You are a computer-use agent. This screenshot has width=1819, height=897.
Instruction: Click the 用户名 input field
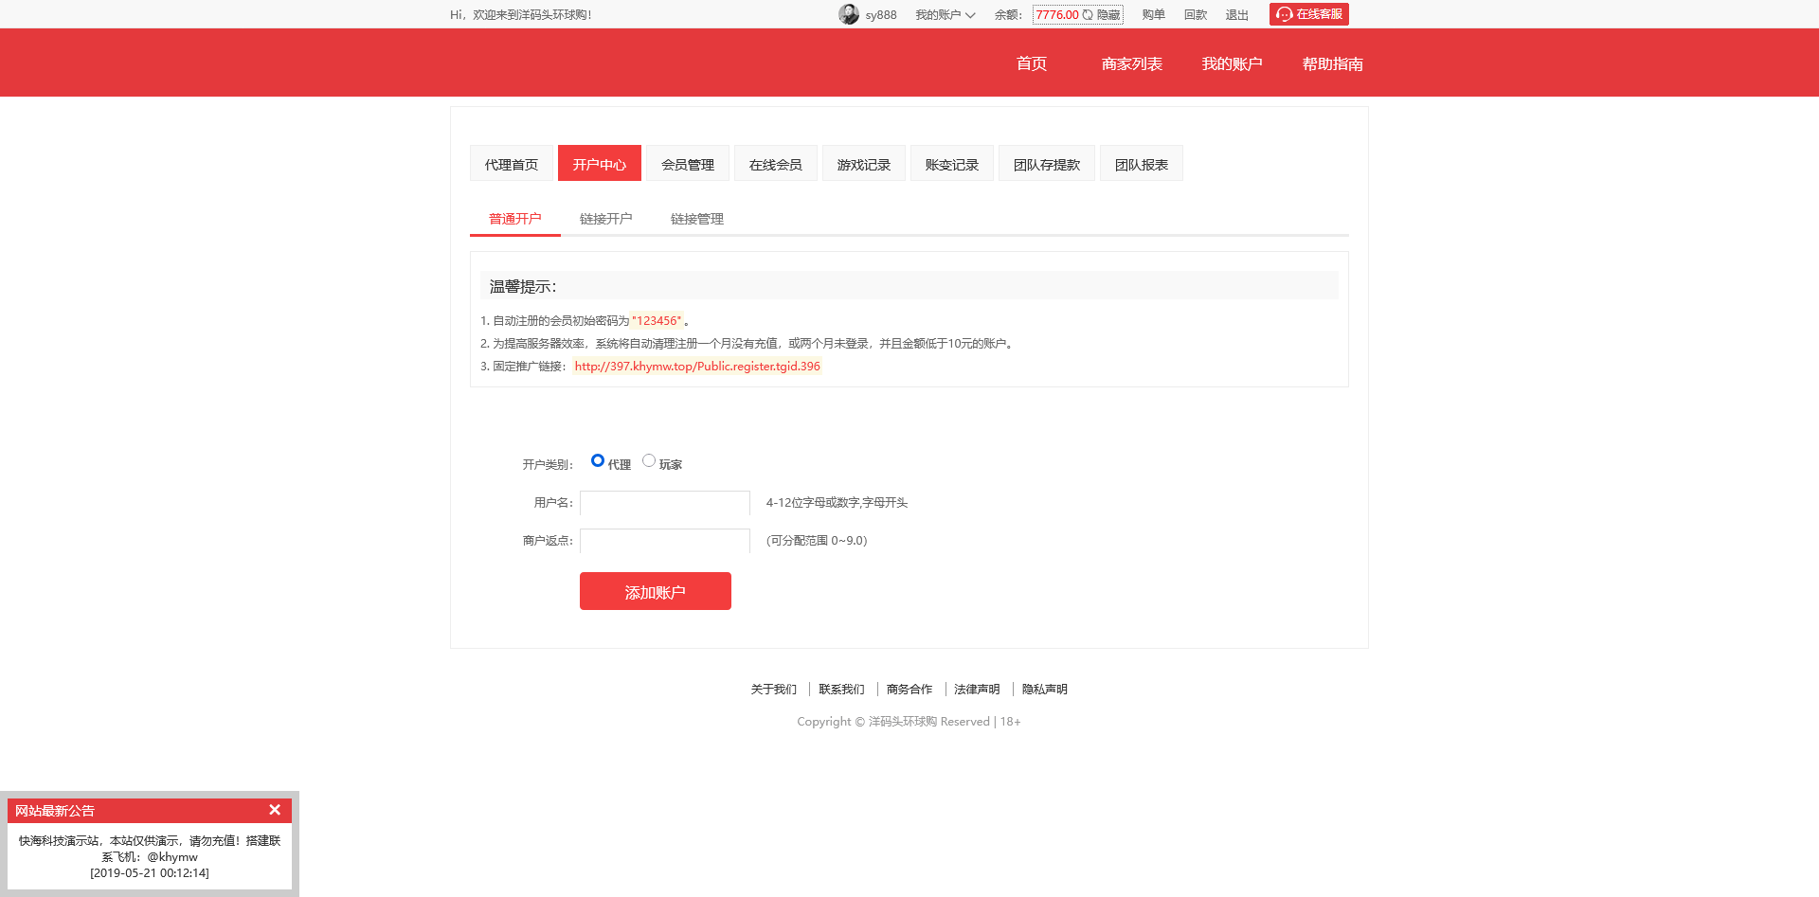[x=664, y=503]
